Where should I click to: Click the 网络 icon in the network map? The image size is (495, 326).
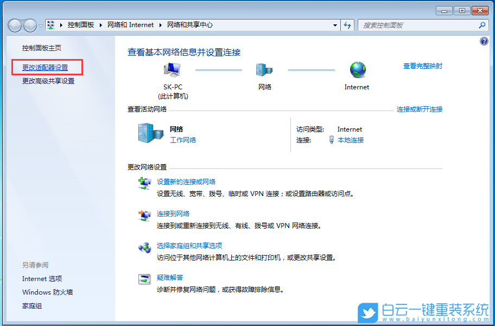click(x=264, y=69)
